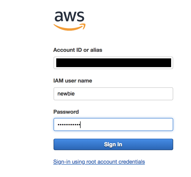The height and width of the screenshot is (177, 191).
Task: Click the "Password" label text
Action: click(x=66, y=112)
